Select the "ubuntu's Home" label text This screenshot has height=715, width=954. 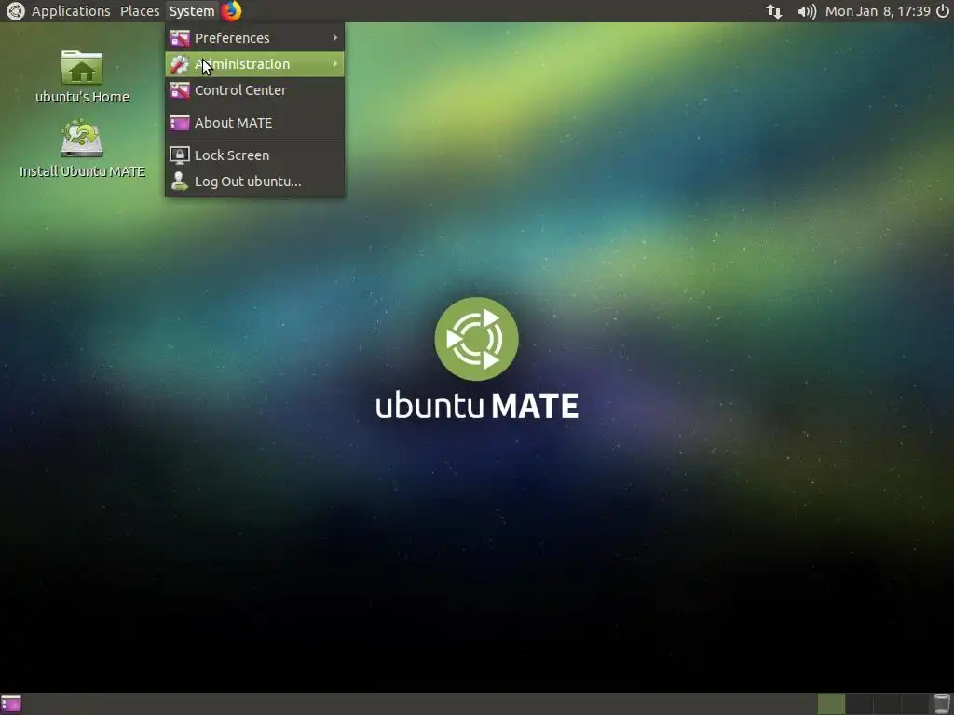click(82, 97)
